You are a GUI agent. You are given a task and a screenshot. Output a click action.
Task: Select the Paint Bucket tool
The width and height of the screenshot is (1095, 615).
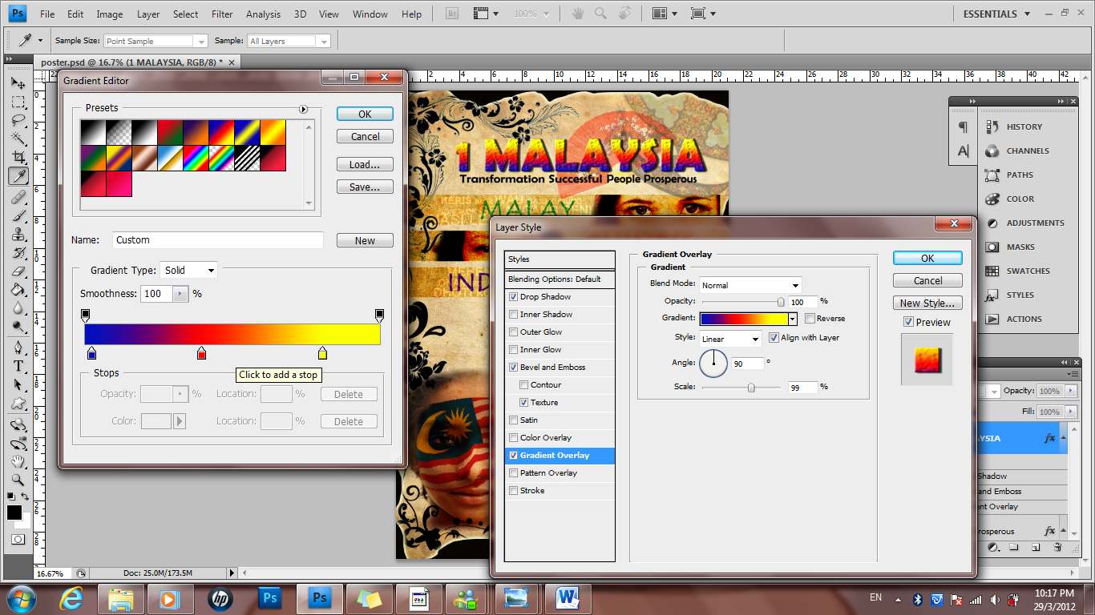click(18, 289)
